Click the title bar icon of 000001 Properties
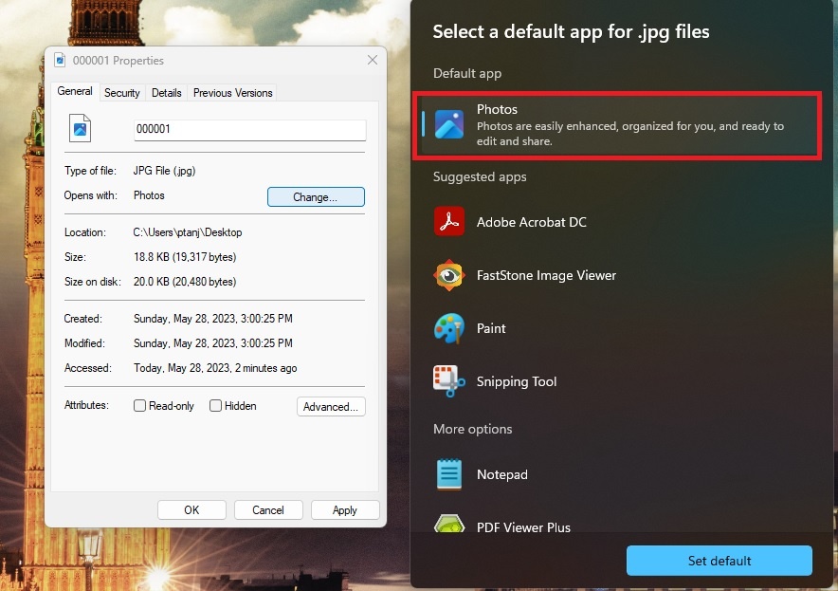Image resolution: width=838 pixels, height=591 pixels. [x=60, y=60]
